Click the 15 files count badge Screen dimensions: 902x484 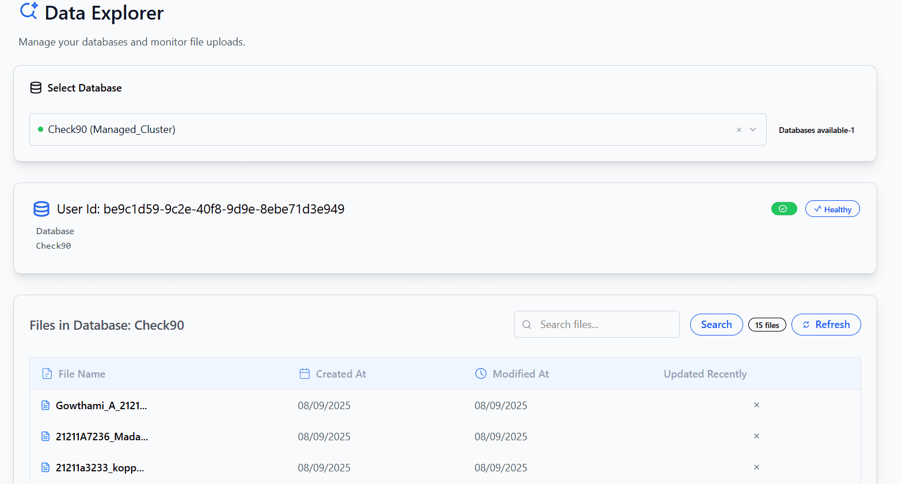[x=767, y=325]
